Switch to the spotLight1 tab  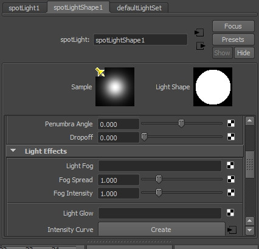coord(24,8)
